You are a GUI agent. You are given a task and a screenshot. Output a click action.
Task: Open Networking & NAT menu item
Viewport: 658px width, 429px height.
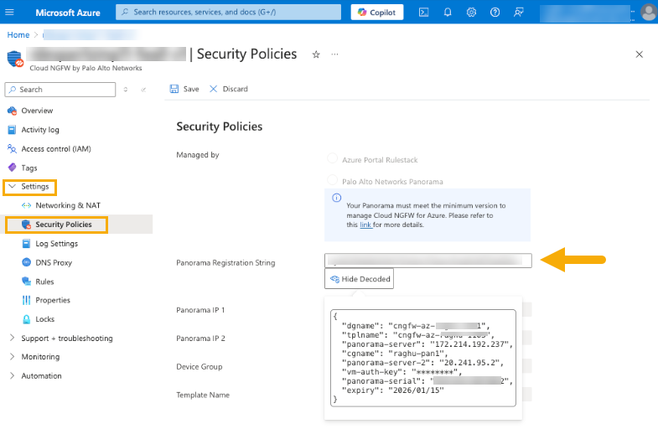point(67,205)
